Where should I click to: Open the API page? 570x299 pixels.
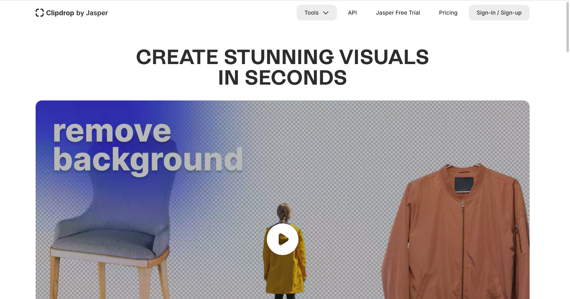[352, 13]
